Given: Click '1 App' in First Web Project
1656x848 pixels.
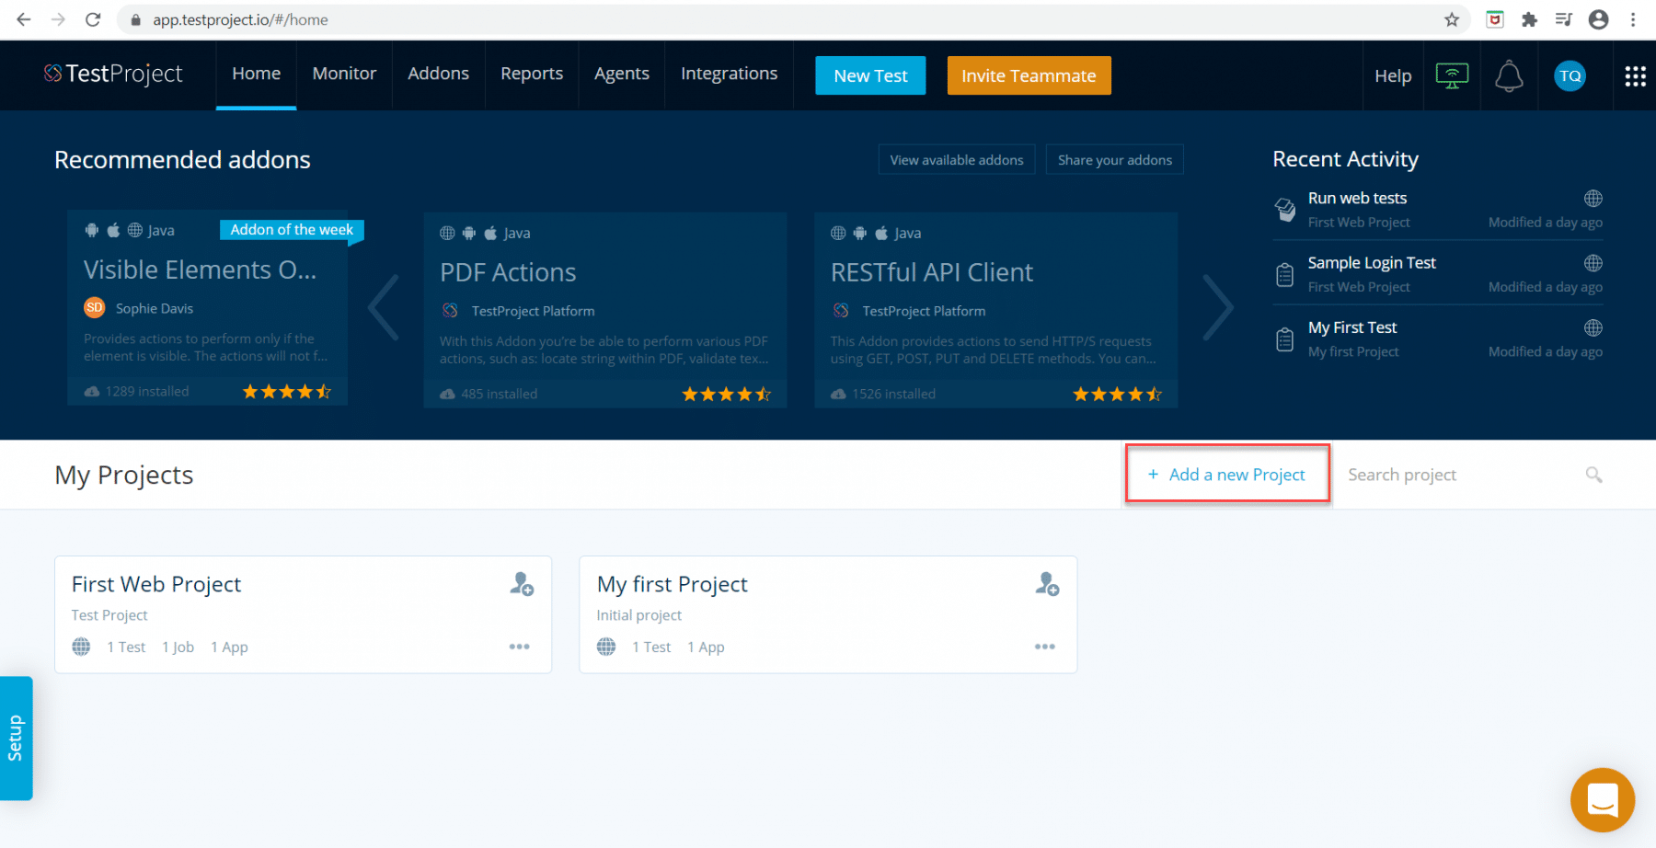Looking at the screenshot, I should click(x=229, y=647).
